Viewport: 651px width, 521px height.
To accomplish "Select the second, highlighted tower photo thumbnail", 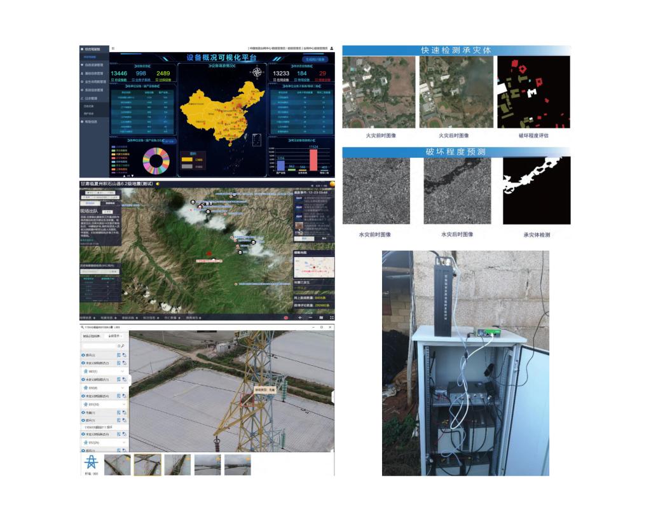I will pos(147,464).
